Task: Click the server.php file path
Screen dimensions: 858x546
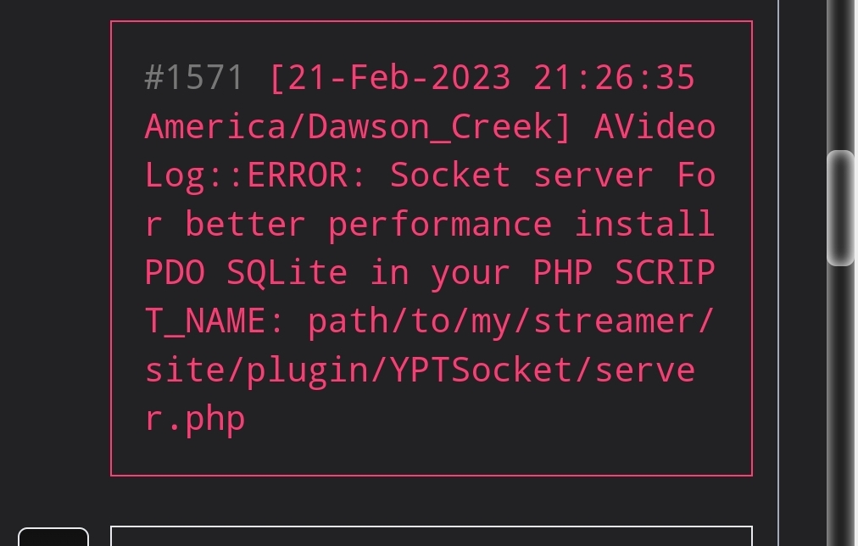Action: tap(195, 417)
